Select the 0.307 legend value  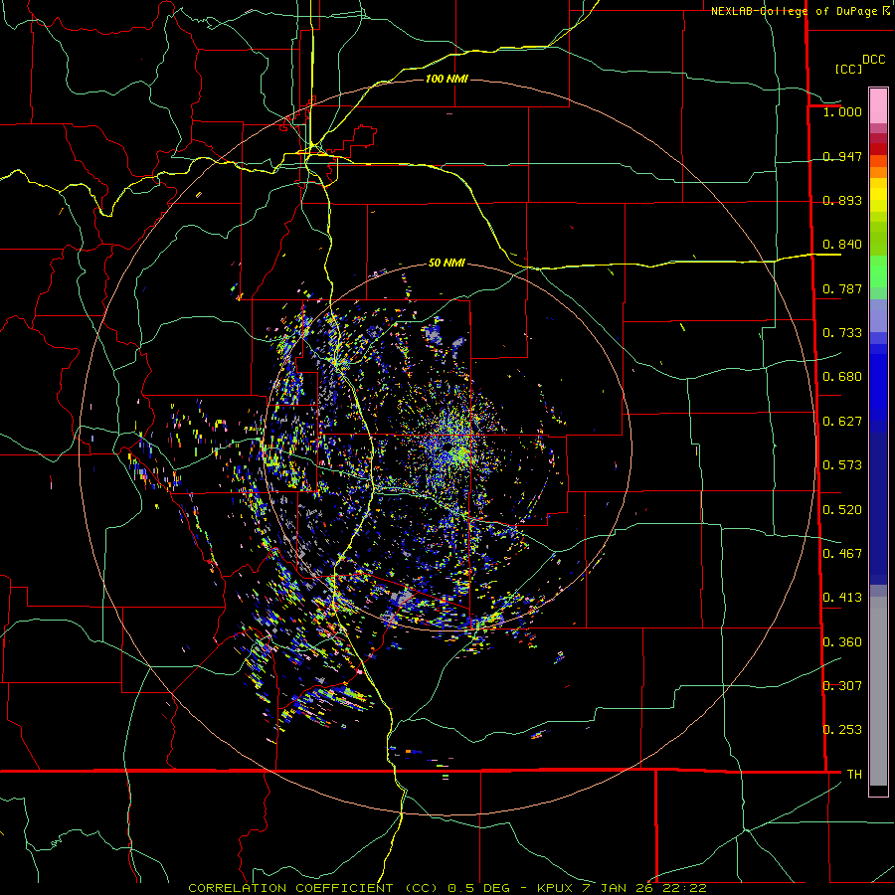coord(842,686)
